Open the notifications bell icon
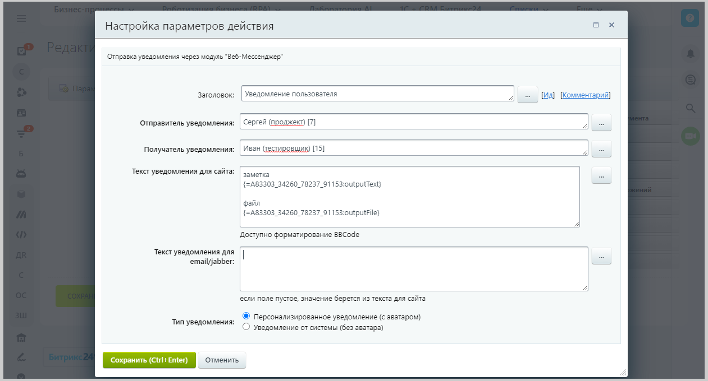This screenshot has width=708, height=381. click(690, 53)
